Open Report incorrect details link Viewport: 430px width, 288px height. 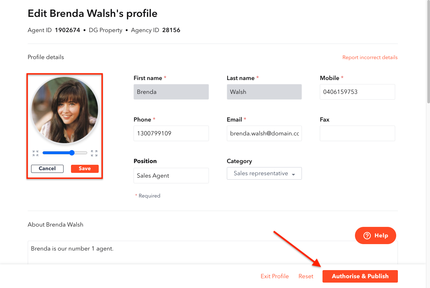[x=370, y=57]
